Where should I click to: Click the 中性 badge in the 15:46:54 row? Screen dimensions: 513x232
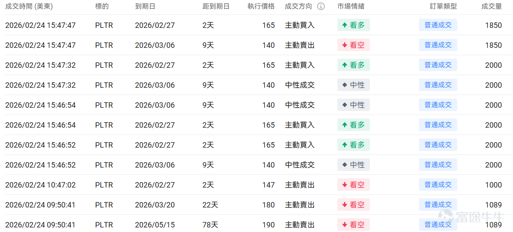(x=353, y=105)
